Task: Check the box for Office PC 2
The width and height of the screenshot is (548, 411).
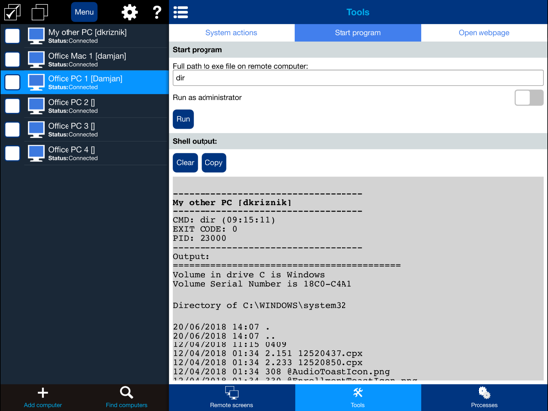Action: coord(12,106)
